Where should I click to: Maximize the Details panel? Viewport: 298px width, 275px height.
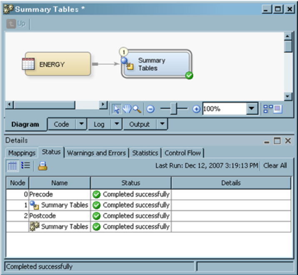pos(277,141)
